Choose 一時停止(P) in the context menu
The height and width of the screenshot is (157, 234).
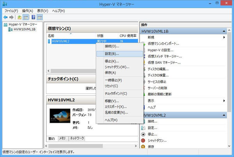tap(120, 80)
